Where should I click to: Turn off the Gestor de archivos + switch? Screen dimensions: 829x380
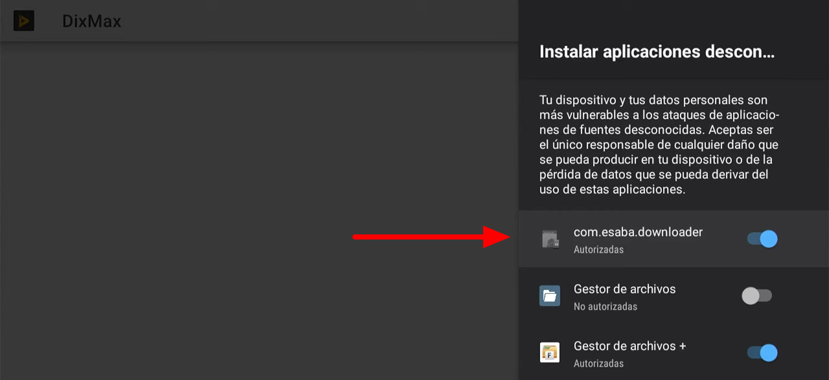(x=762, y=353)
